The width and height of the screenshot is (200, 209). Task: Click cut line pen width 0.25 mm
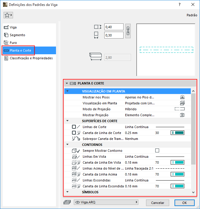tap(131, 133)
